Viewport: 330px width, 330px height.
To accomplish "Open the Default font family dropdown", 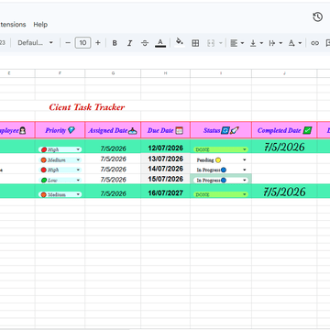I will (x=35, y=43).
